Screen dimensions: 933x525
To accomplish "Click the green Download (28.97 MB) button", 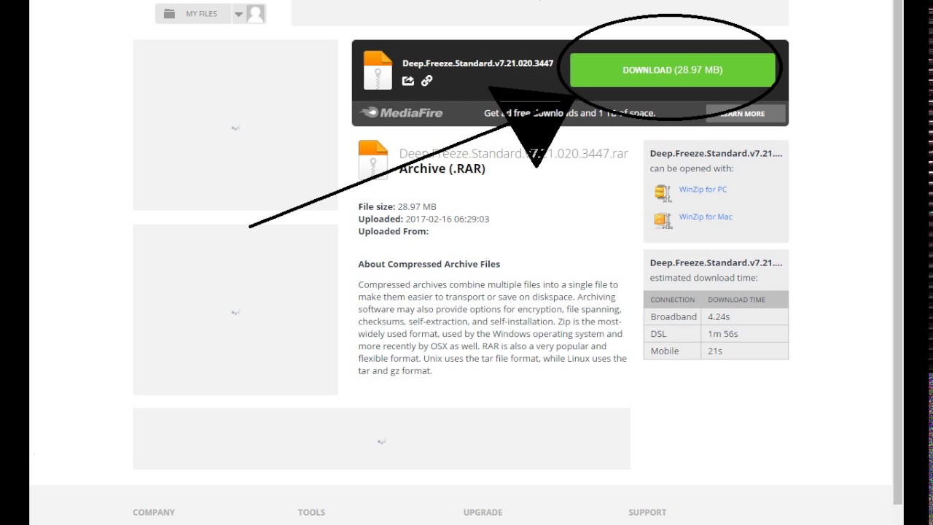I will click(672, 70).
